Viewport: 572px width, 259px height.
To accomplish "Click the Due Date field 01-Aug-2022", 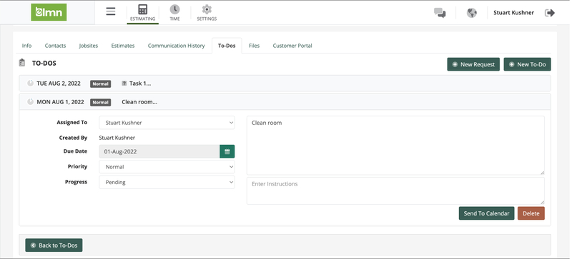I will [159, 151].
